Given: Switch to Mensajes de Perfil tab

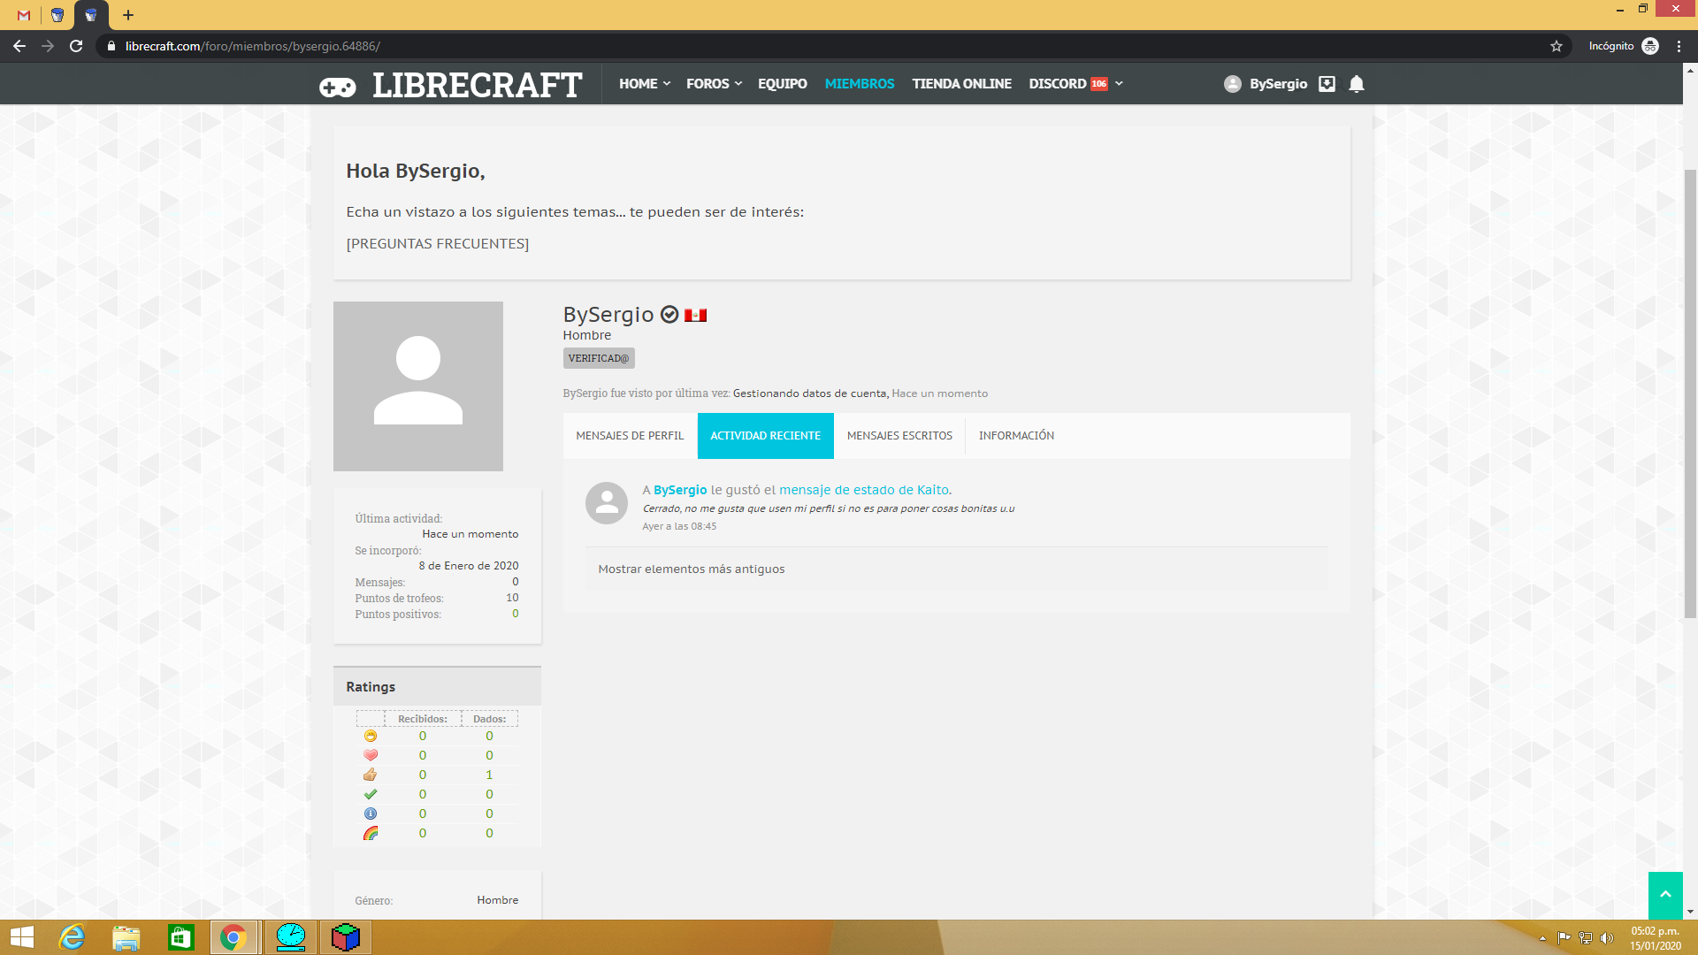Looking at the screenshot, I should pos(630,436).
